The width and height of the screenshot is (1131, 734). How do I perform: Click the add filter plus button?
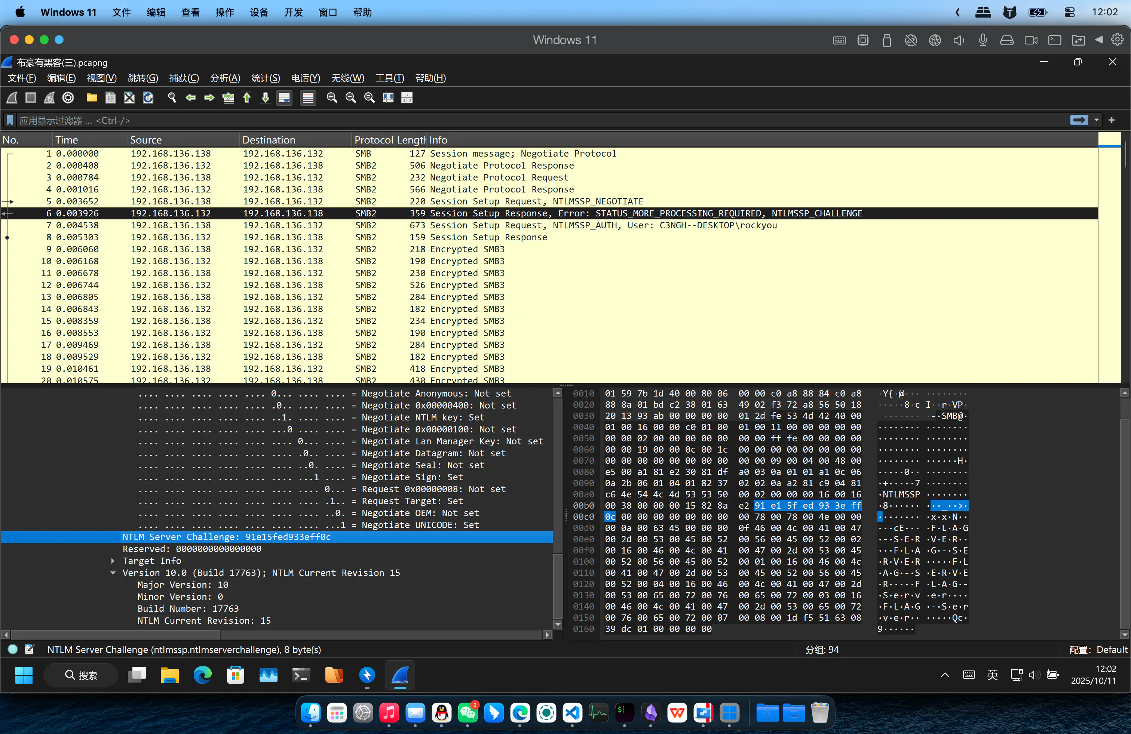coord(1112,120)
